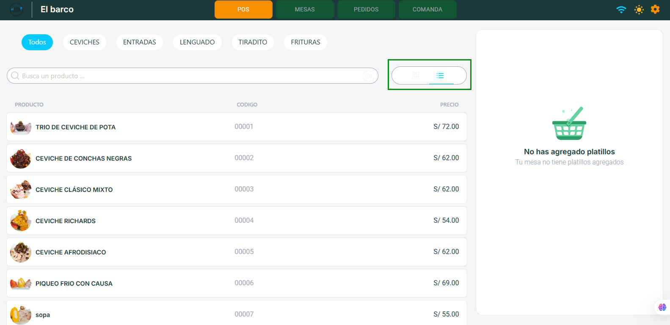The height and width of the screenshot is (325, 670).
Task: Open settings with the orange gear icon
Action: [x=655, y=9]
